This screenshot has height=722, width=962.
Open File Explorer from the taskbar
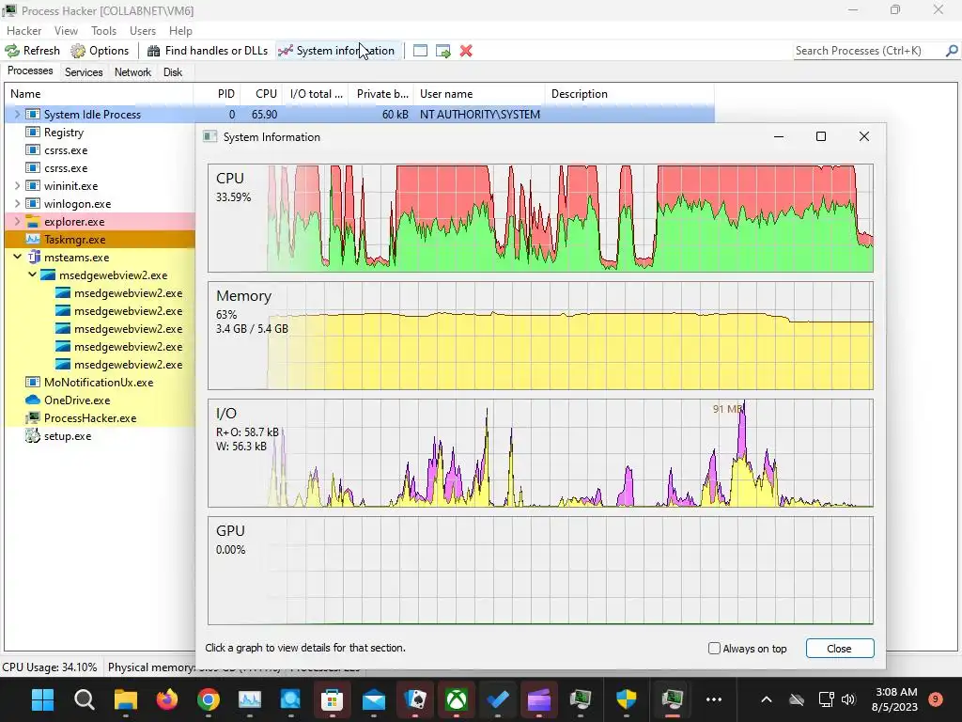coord(126,699)
